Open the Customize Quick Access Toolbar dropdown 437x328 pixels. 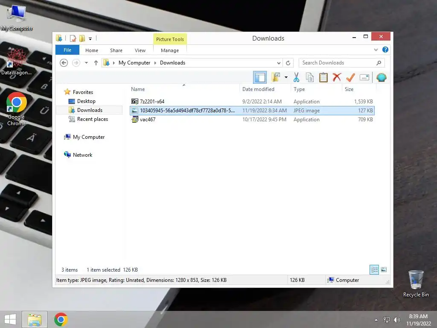[90, 38]
